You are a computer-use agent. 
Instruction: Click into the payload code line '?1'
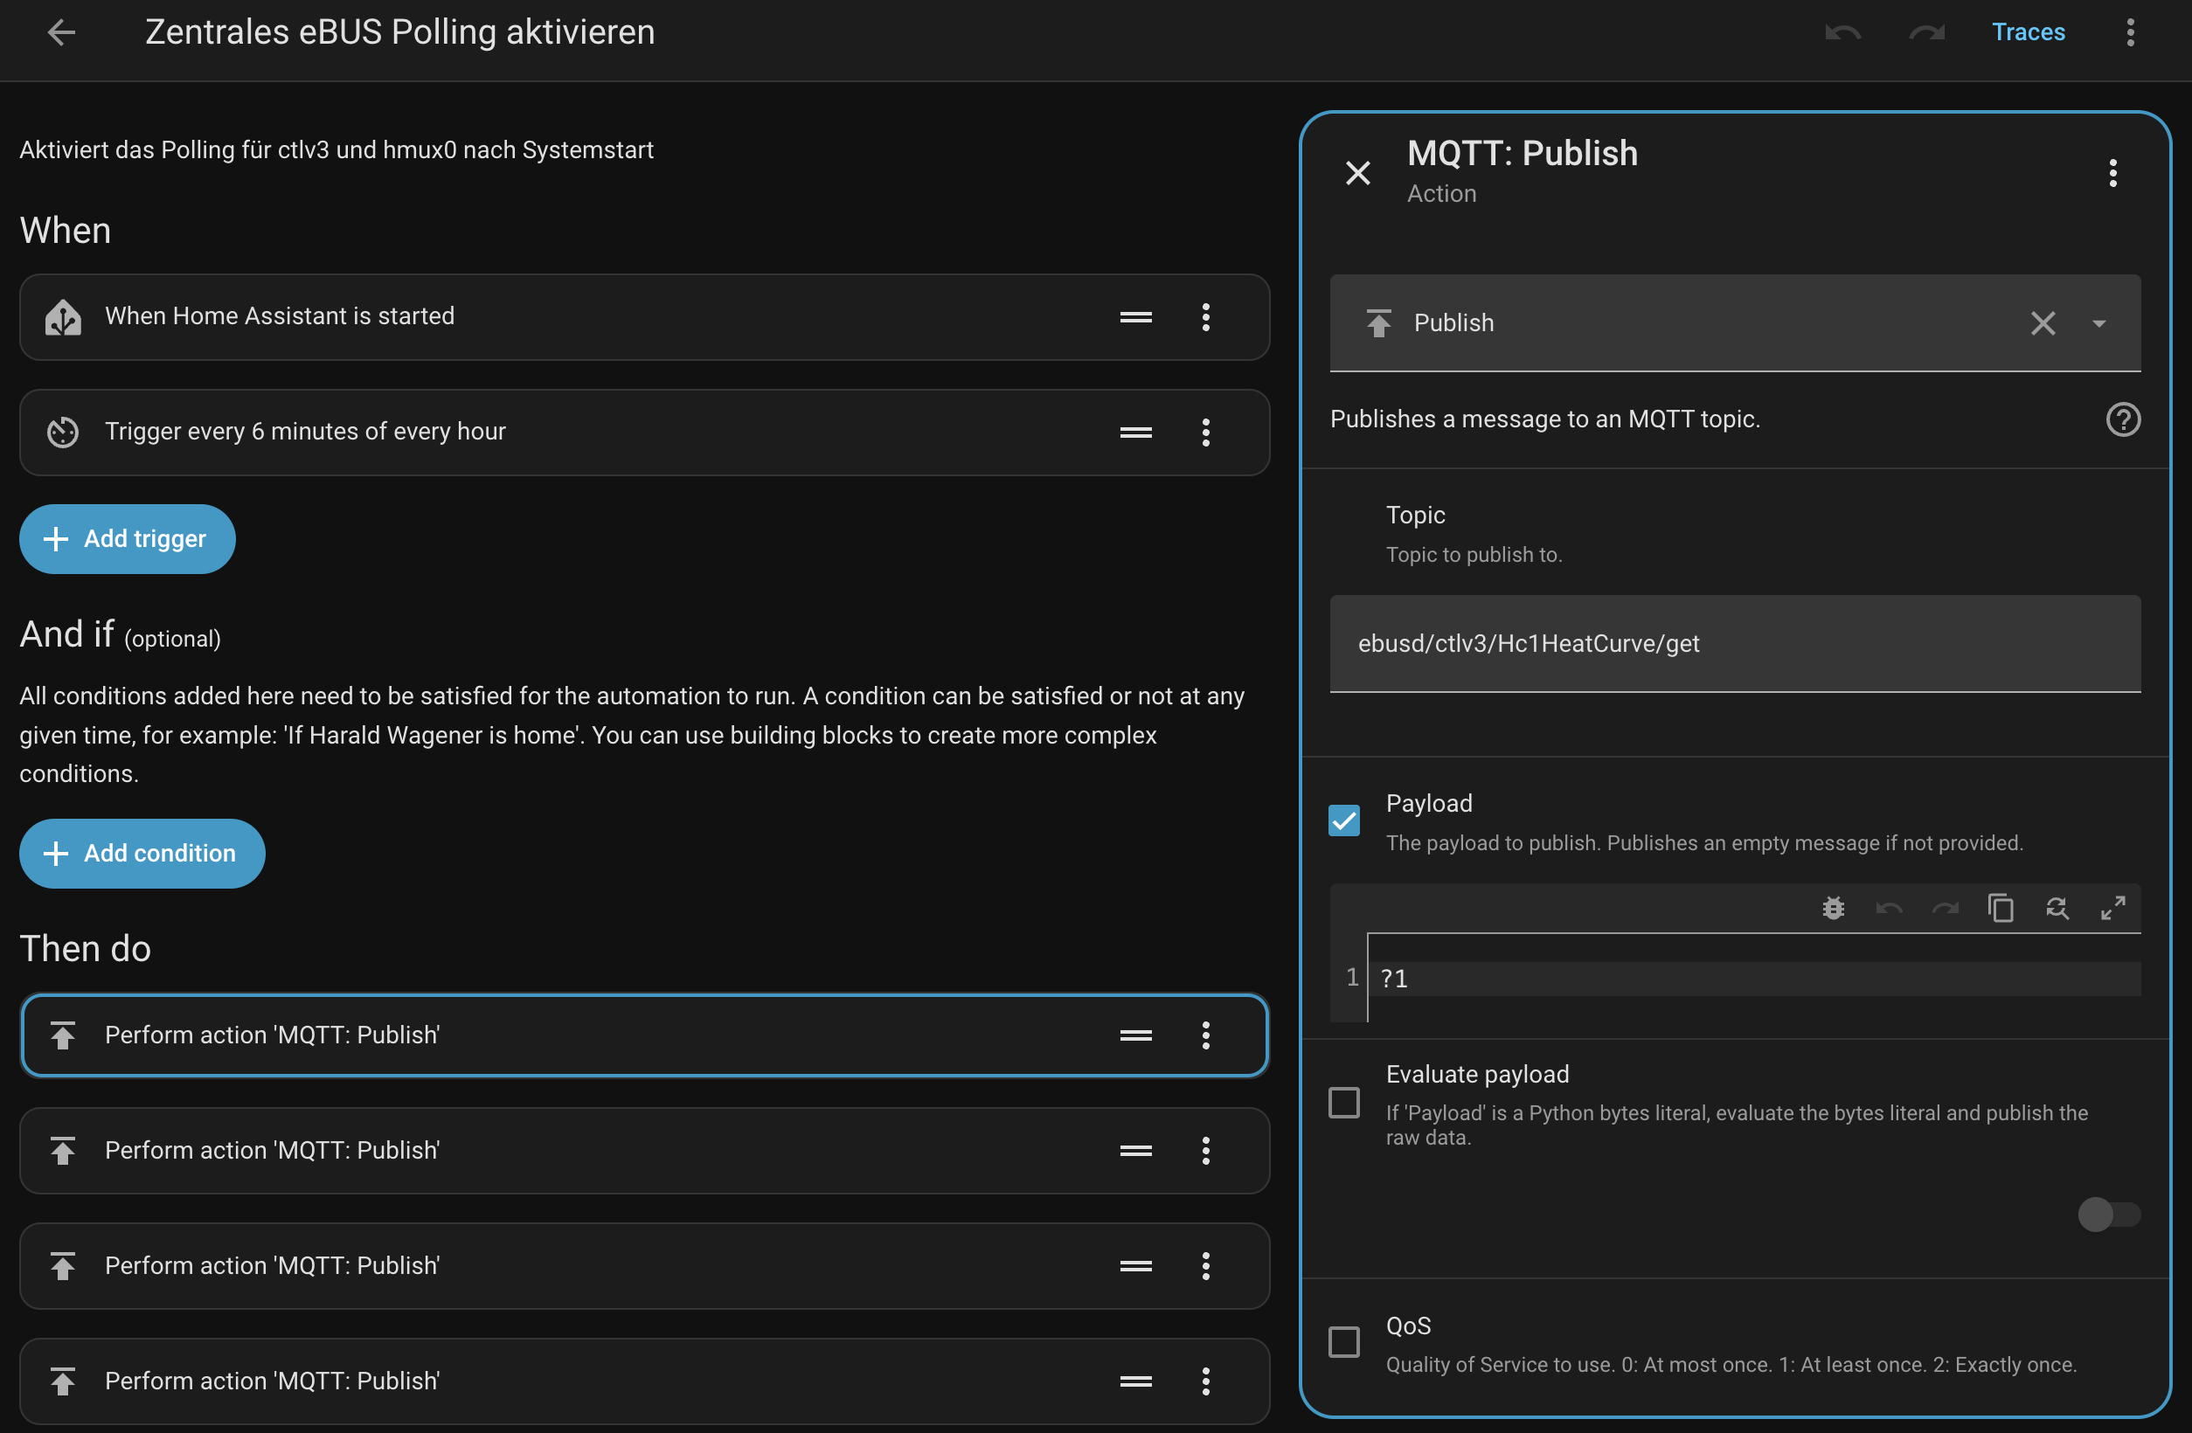click(1753, 978)
